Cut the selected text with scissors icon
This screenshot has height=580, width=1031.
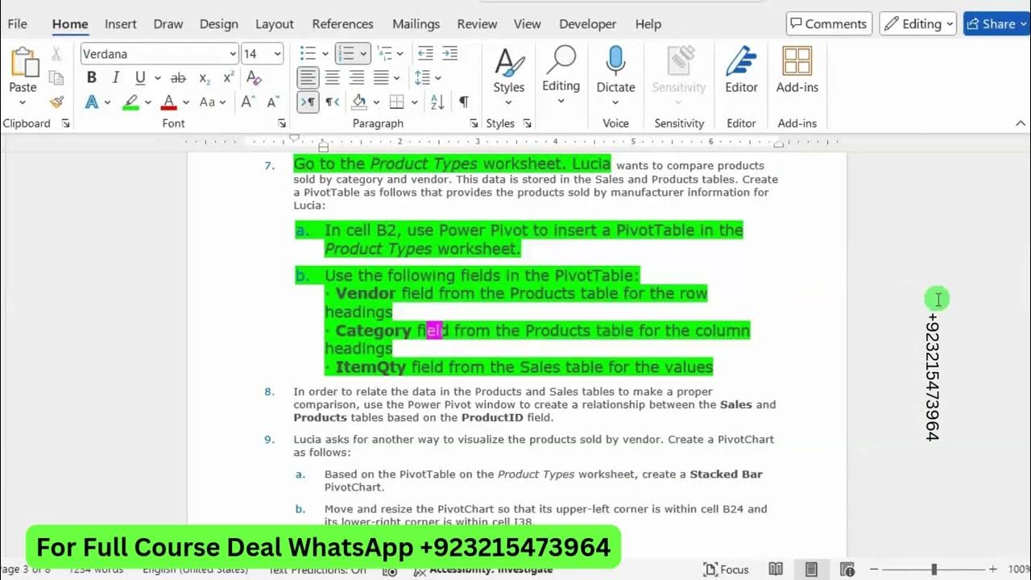coord(56,54)
